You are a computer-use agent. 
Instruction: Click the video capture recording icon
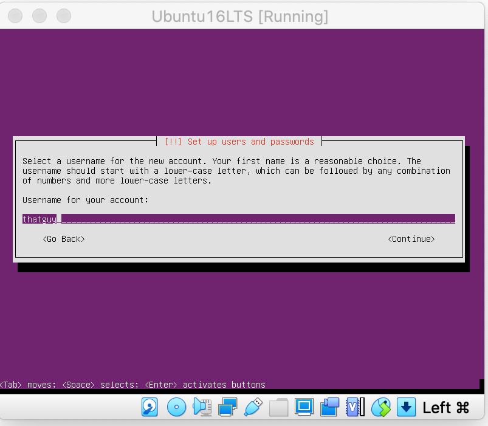click(329, 407)
